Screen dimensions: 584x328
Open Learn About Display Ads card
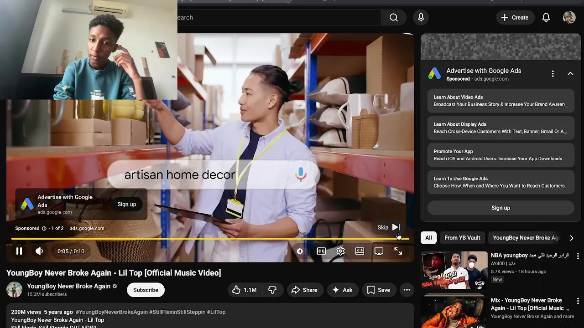pyautogui.click(x=501, y=128)
